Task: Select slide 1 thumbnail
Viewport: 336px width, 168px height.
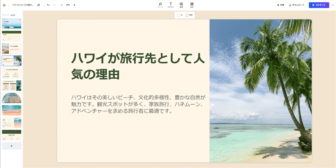Action: pos(12,23)
